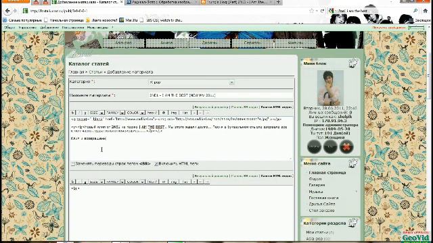Click the red X round button under the profile
The width and height of the screenshot is (433, 243).
pos(346,146)
